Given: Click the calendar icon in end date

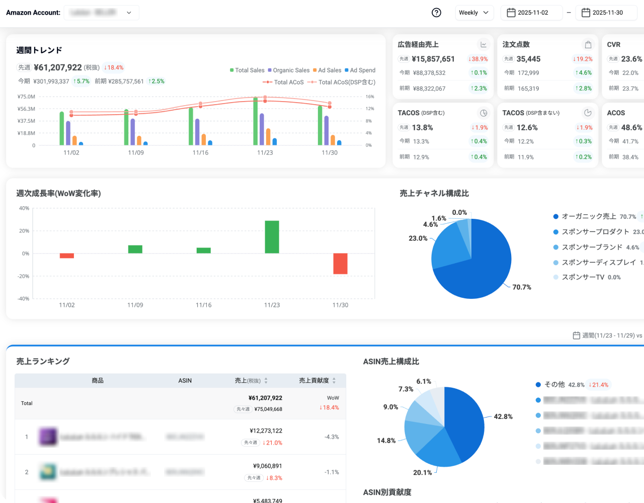Looking at the screenshot, I should pos(586,13).
